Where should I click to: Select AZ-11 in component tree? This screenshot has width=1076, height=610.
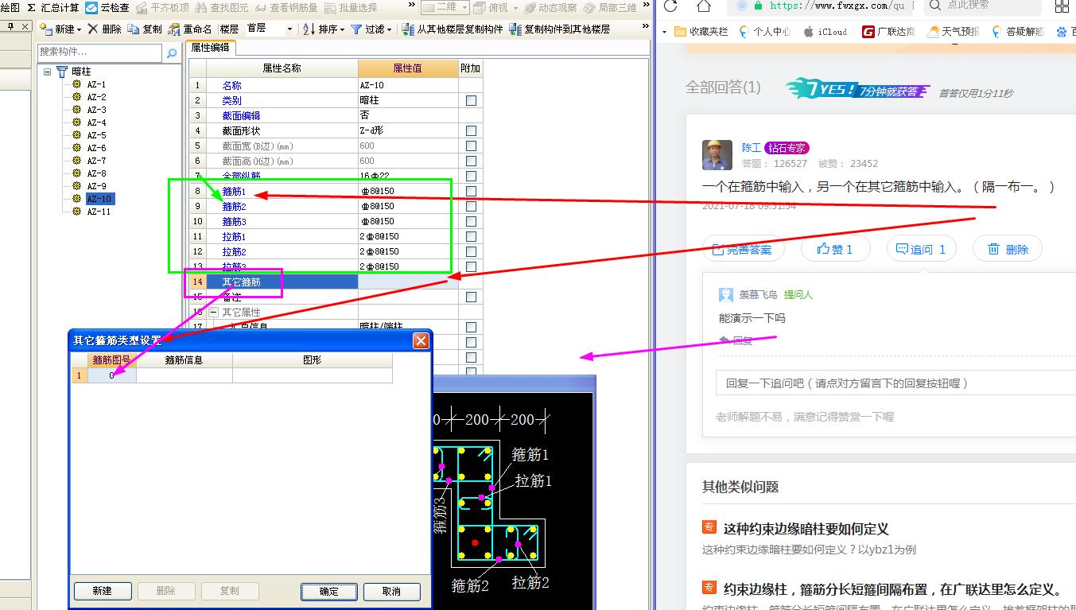(x=99, y=212)
